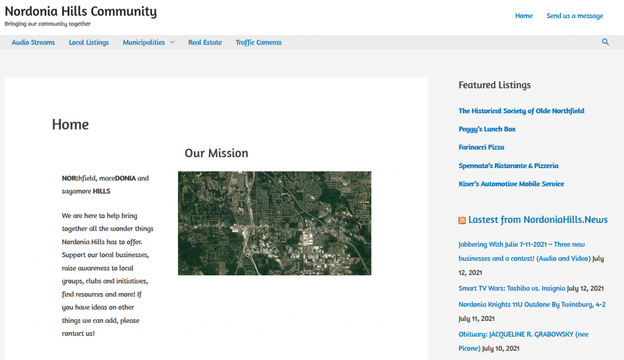This screenshot has width=624, height=360.
Task: Click the "July 10, 2021" date text
Action: [501, 348]
